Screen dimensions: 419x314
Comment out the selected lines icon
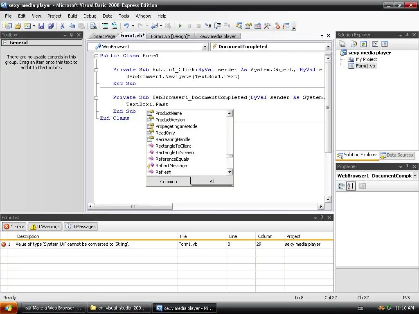click(105, 26)
